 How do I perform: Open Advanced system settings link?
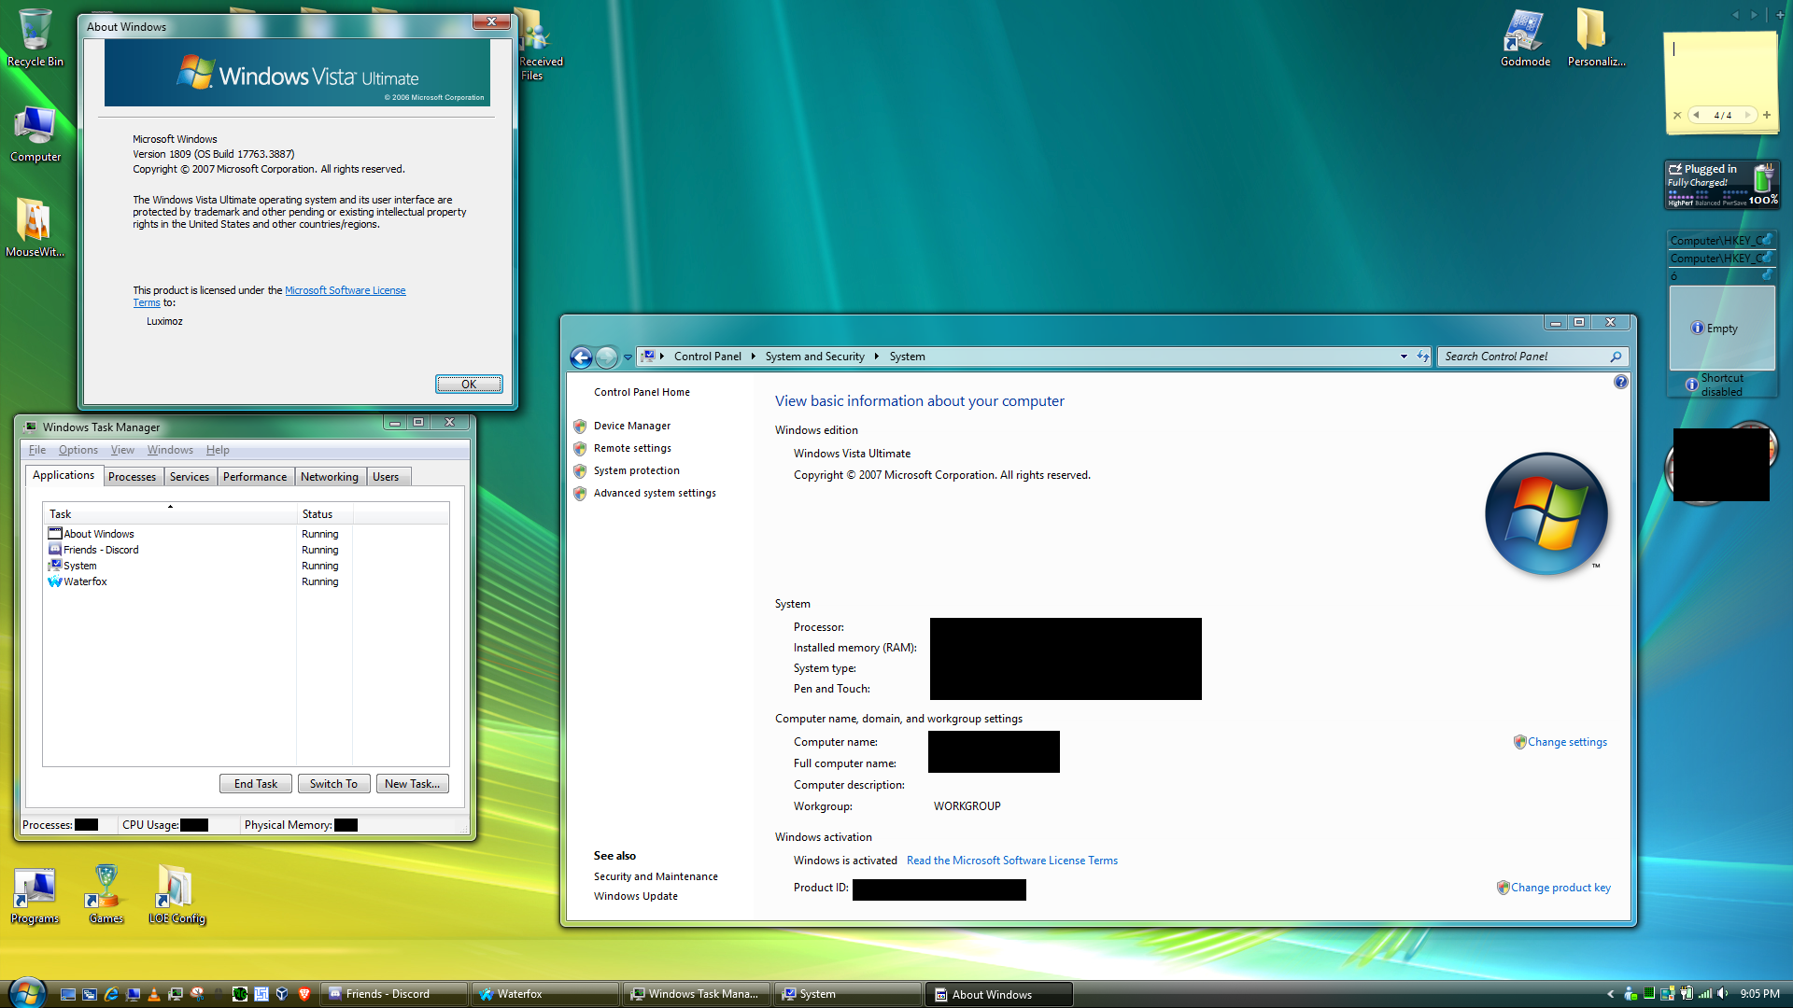point(655,493)
